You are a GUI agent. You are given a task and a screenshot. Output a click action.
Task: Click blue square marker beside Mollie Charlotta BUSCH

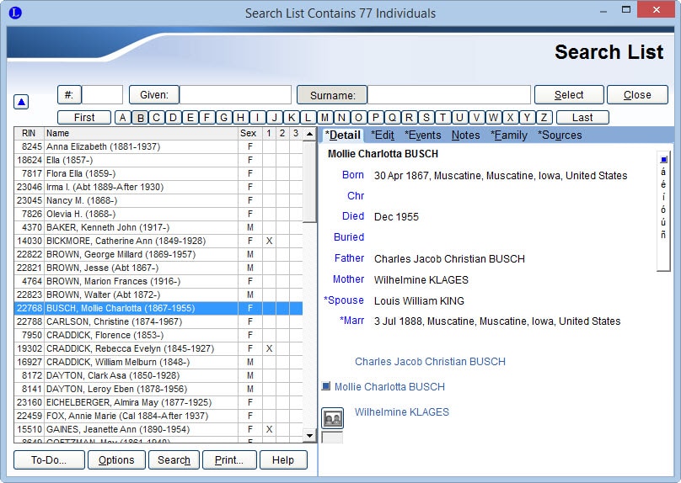coord(325,386)
